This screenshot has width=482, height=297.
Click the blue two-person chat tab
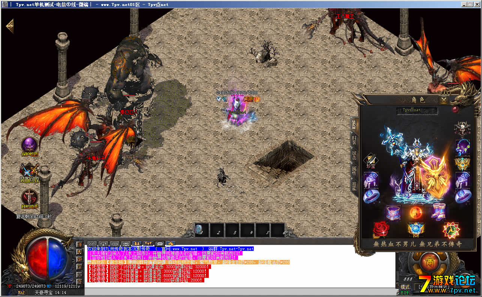137,243
